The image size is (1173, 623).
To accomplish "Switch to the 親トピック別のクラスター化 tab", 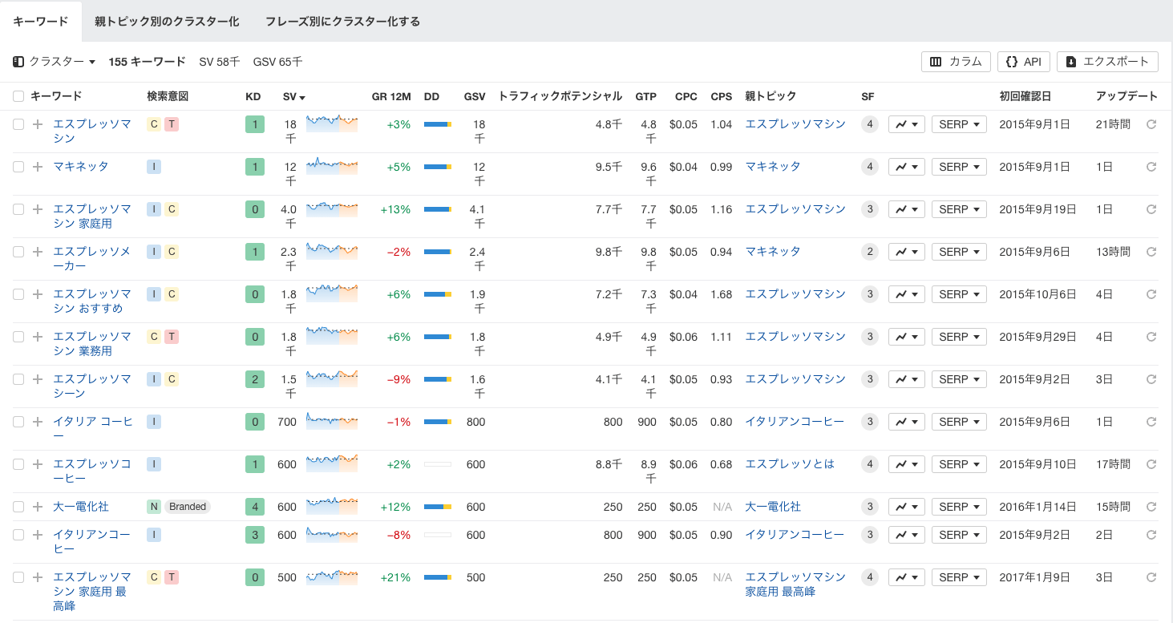I will 167,22.
